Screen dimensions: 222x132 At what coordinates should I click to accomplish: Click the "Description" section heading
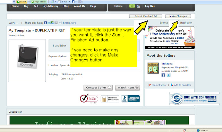[15, 112]
